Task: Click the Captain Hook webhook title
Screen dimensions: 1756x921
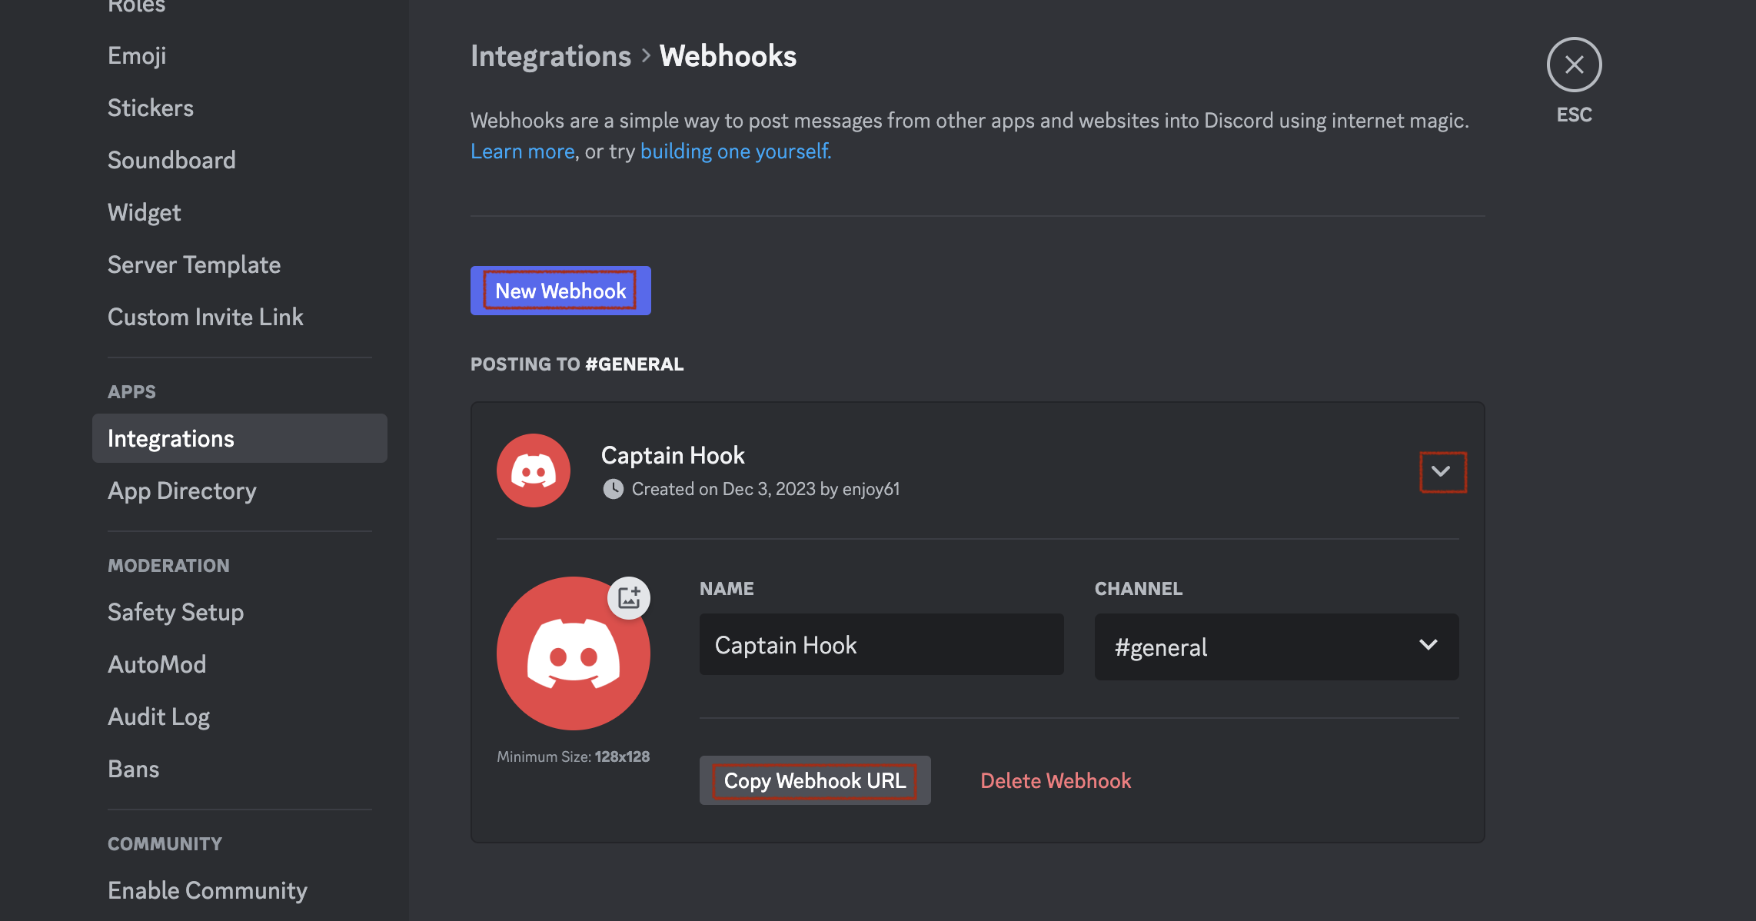Action: 673,455
